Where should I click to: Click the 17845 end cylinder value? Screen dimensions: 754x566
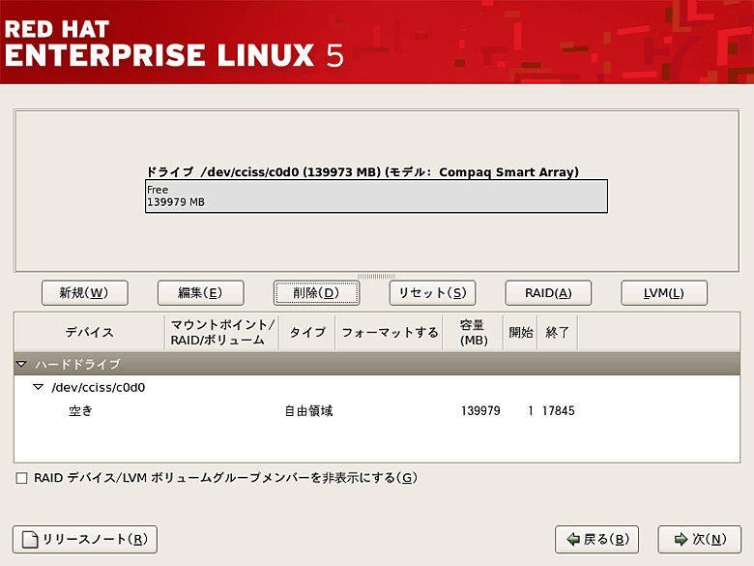click(559, 410)
